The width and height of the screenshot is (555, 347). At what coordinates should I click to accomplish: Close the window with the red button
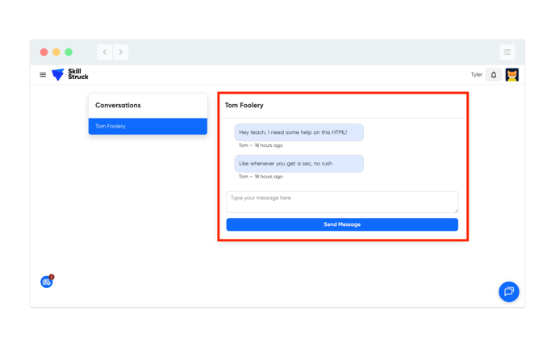point(44,52)
